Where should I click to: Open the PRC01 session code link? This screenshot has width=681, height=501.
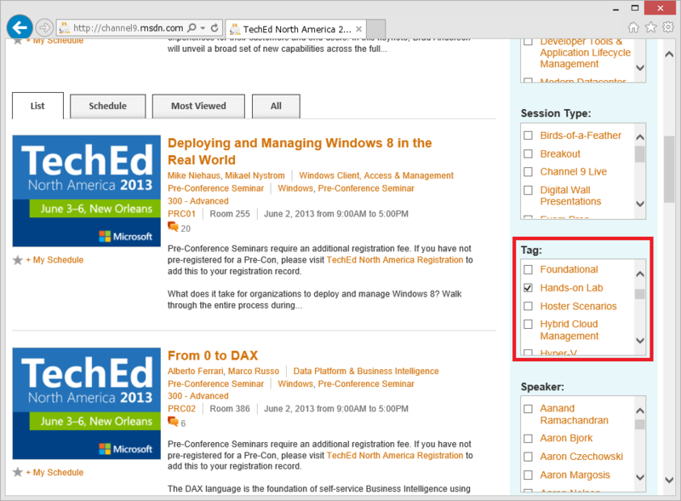[x=181, y=214]
